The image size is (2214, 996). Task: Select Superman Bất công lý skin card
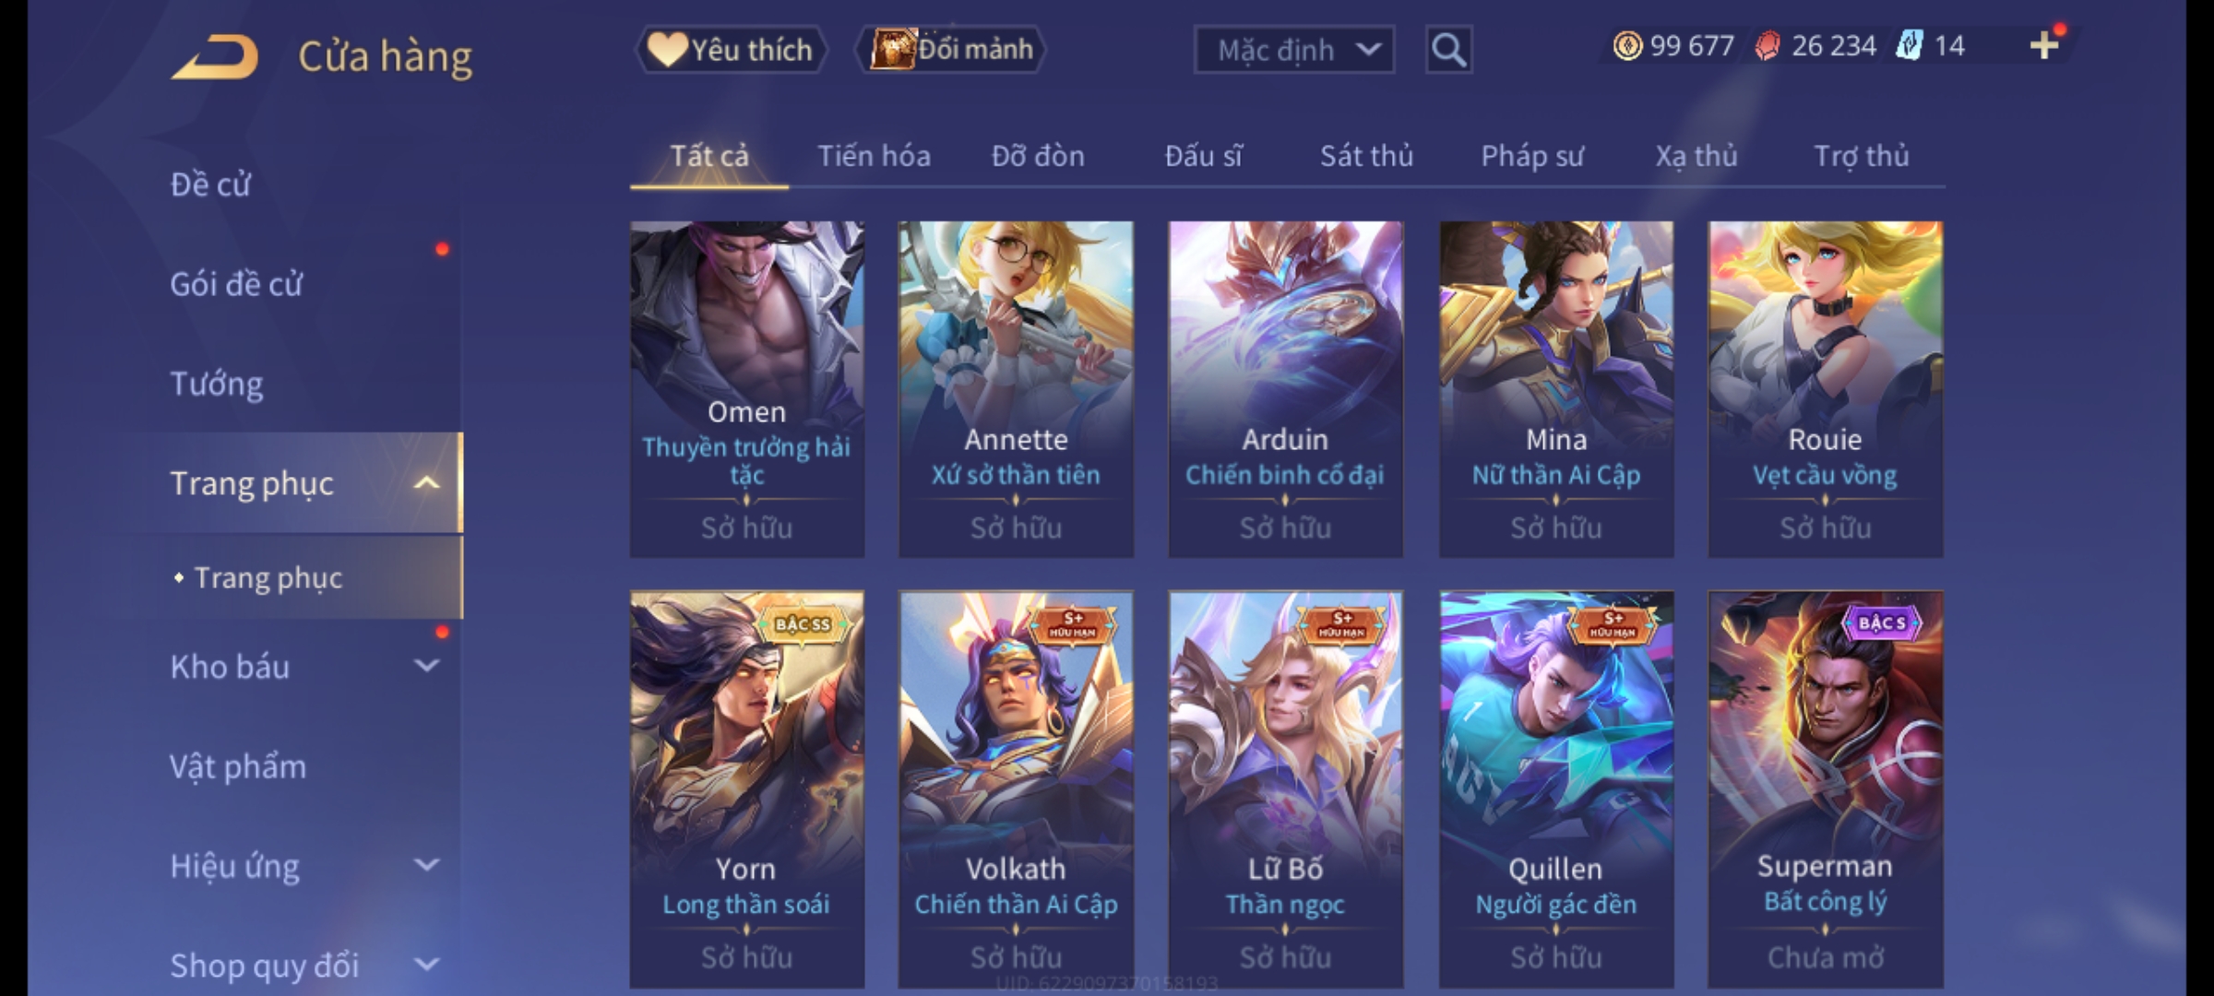tap(1825, 789)
